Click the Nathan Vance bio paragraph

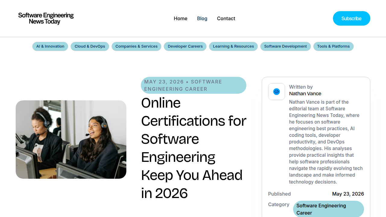pyautogui.click(x=326, y=142)
